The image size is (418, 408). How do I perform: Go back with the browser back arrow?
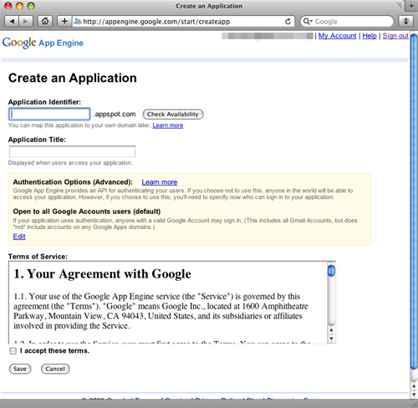coord(12,22)
